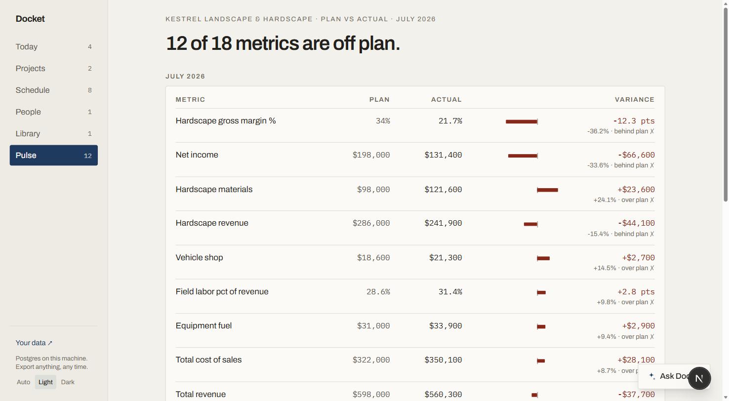Click the cross mark in Field labor row

tap(652, 302)
